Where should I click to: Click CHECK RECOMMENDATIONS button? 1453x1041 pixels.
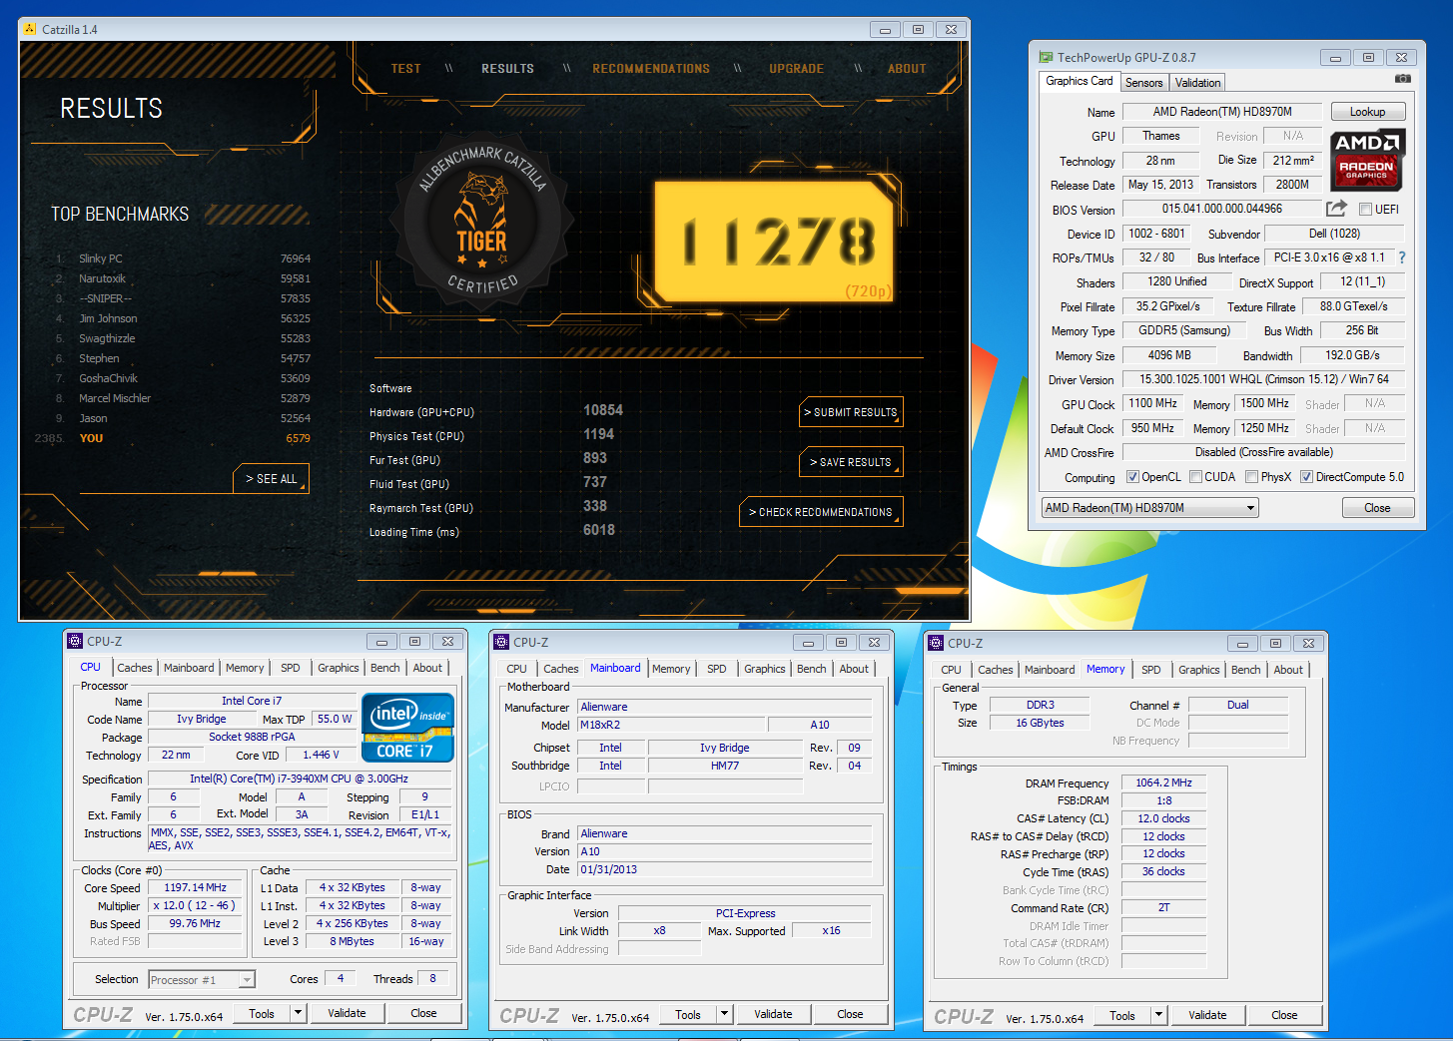click(x=821, y=512)
